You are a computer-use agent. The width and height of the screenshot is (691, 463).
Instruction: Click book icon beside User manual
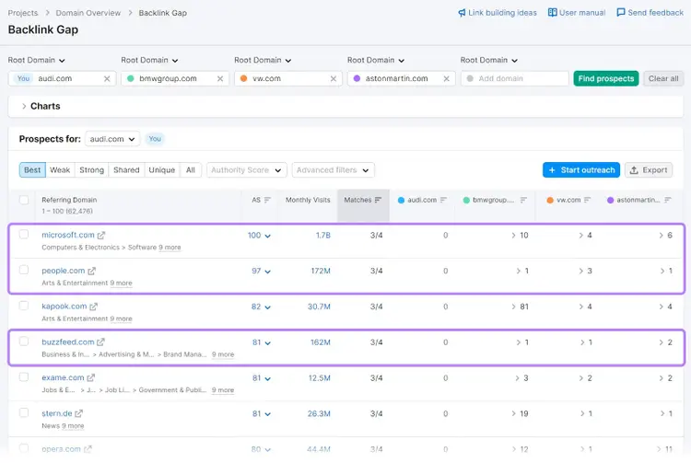pos(552,12)
